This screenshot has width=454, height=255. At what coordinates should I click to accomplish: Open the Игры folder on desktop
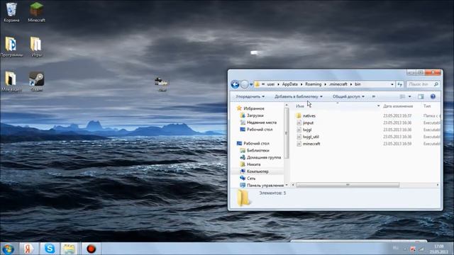coord(36,47)
